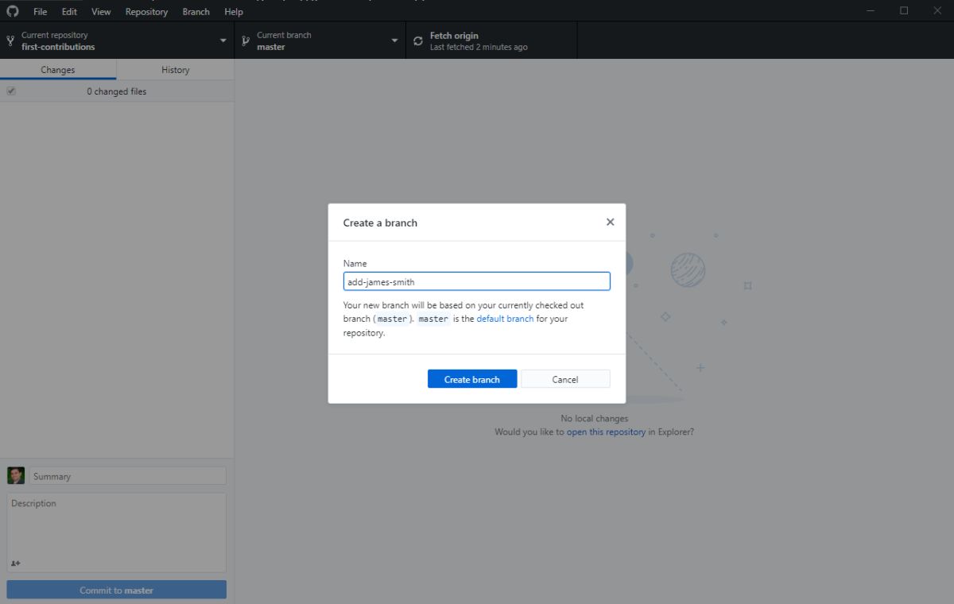This screenshot has width=954, height=604.
Task: Click the repository icon beside first-contributions
Action: click(x=10, y=41)
